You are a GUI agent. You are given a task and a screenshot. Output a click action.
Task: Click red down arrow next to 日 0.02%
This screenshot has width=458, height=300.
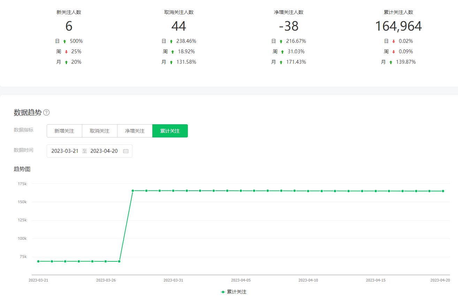click(394, 41)
